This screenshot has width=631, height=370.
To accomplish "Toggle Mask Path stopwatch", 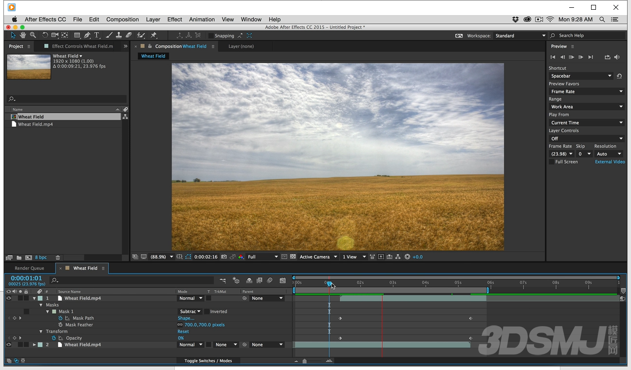I will (60, 318).
